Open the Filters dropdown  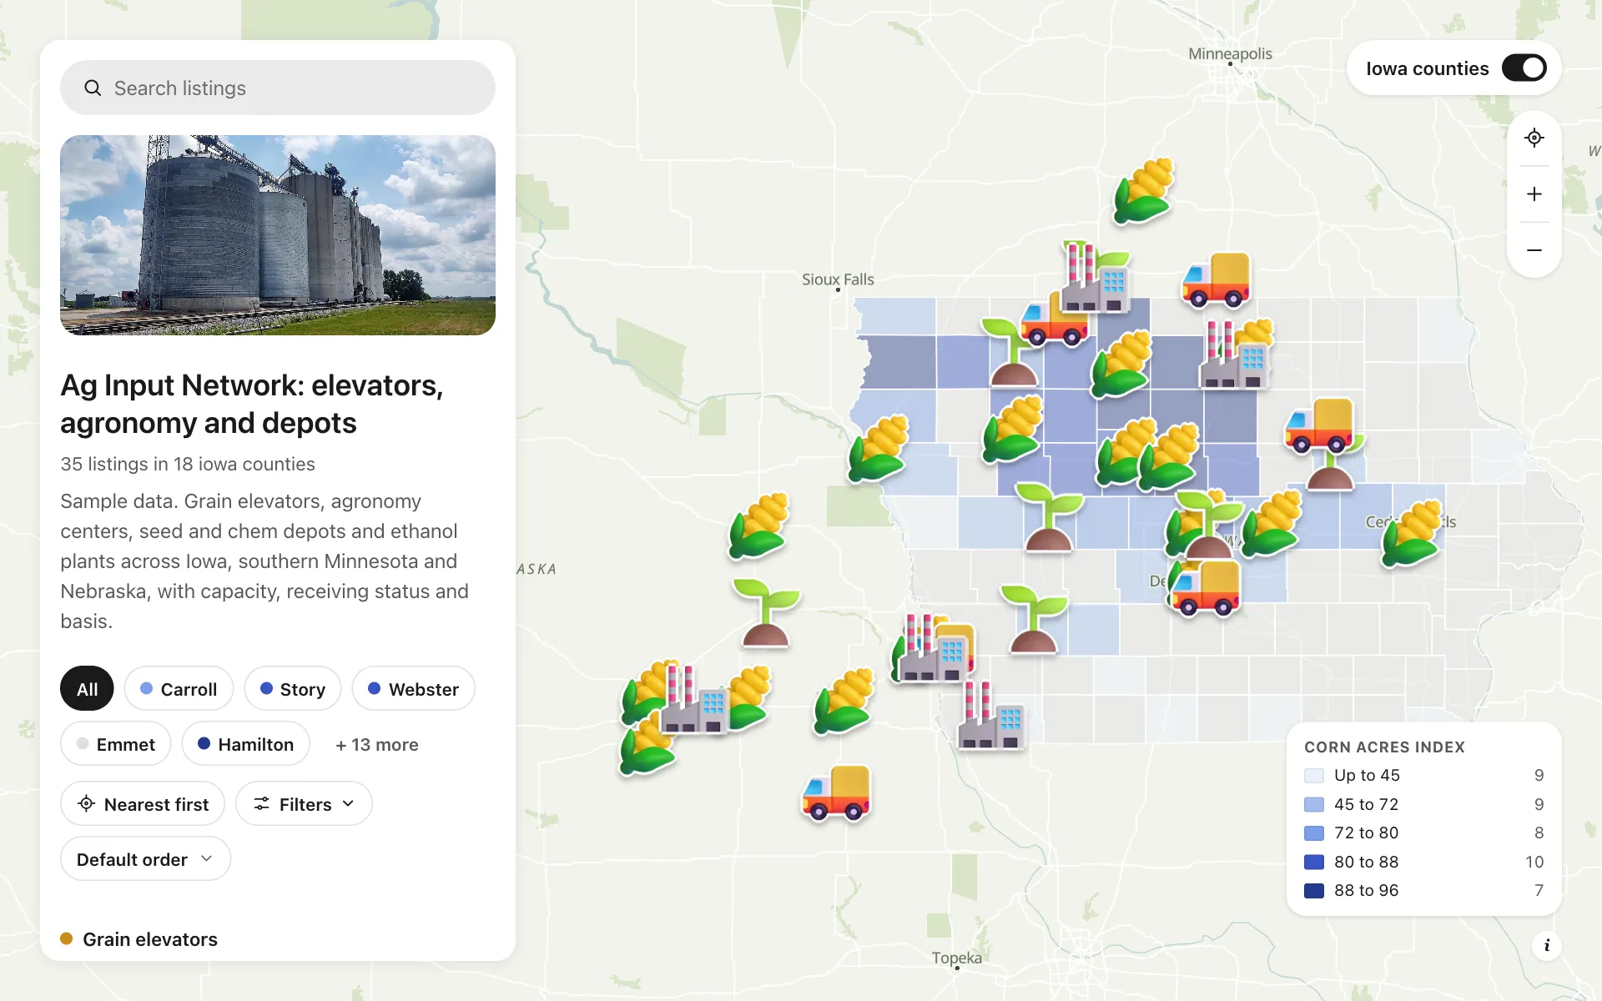[304, 804]
